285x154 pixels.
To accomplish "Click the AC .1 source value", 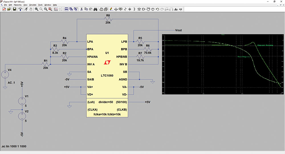I will point(11,83).
